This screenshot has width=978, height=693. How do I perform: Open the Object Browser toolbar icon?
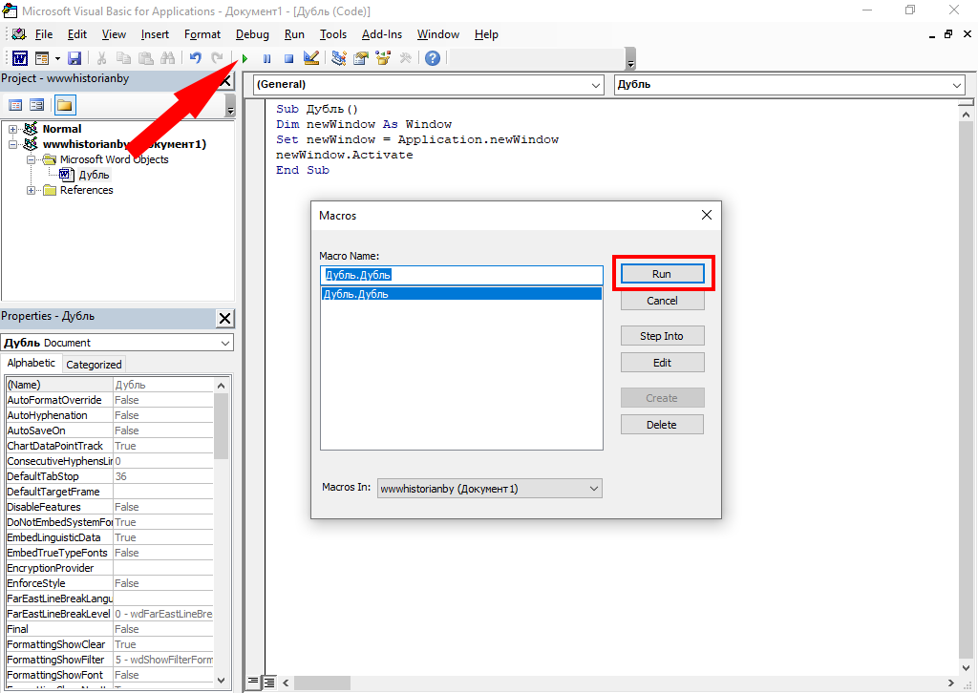pyautogui.click(x=384, y=58)
